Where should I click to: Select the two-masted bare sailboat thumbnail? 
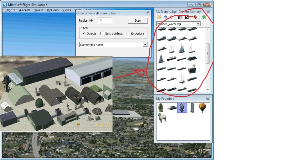(x=172, y=49)
